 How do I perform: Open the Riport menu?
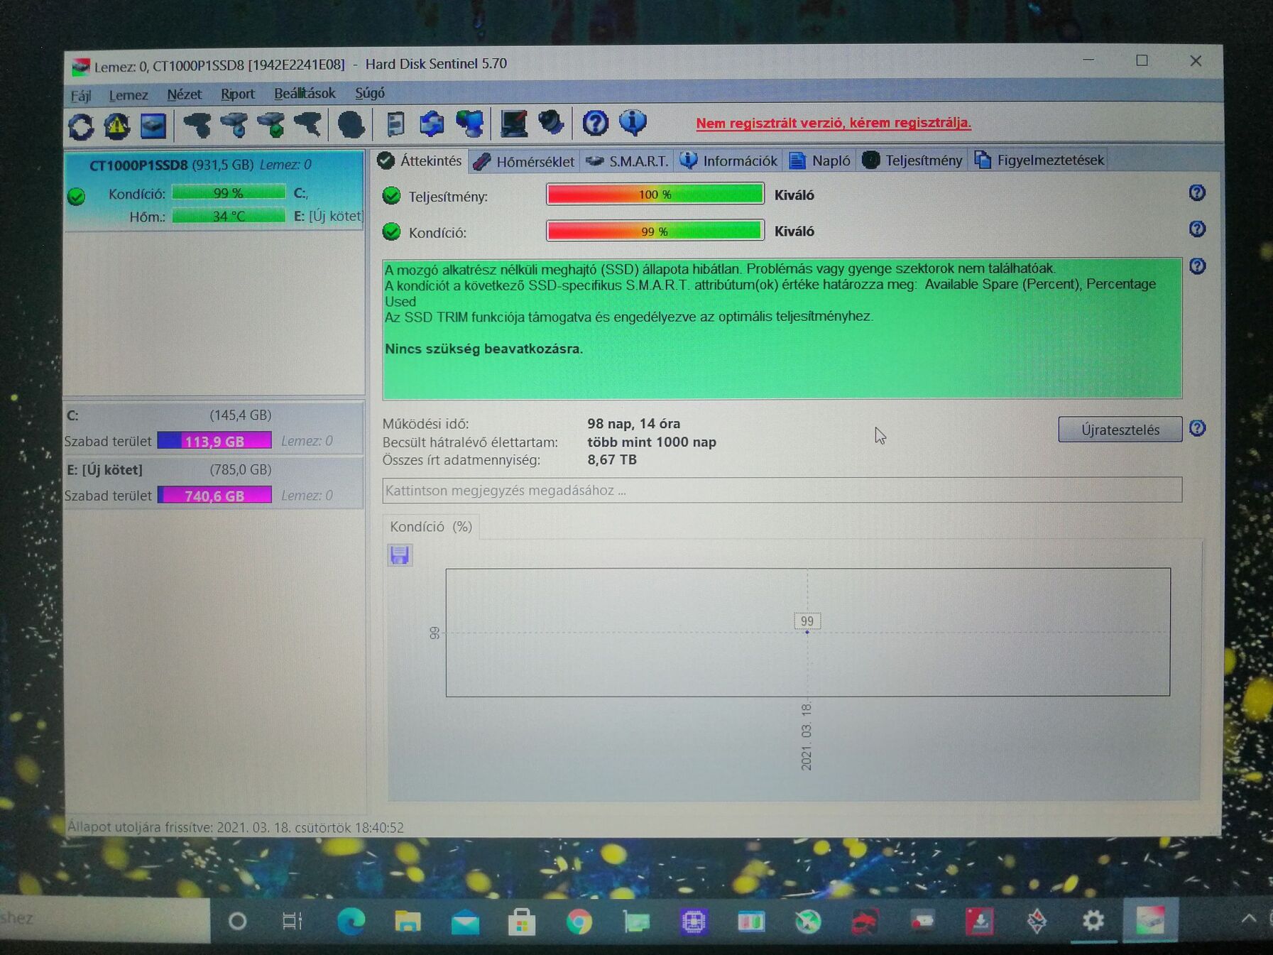(238, 94)
